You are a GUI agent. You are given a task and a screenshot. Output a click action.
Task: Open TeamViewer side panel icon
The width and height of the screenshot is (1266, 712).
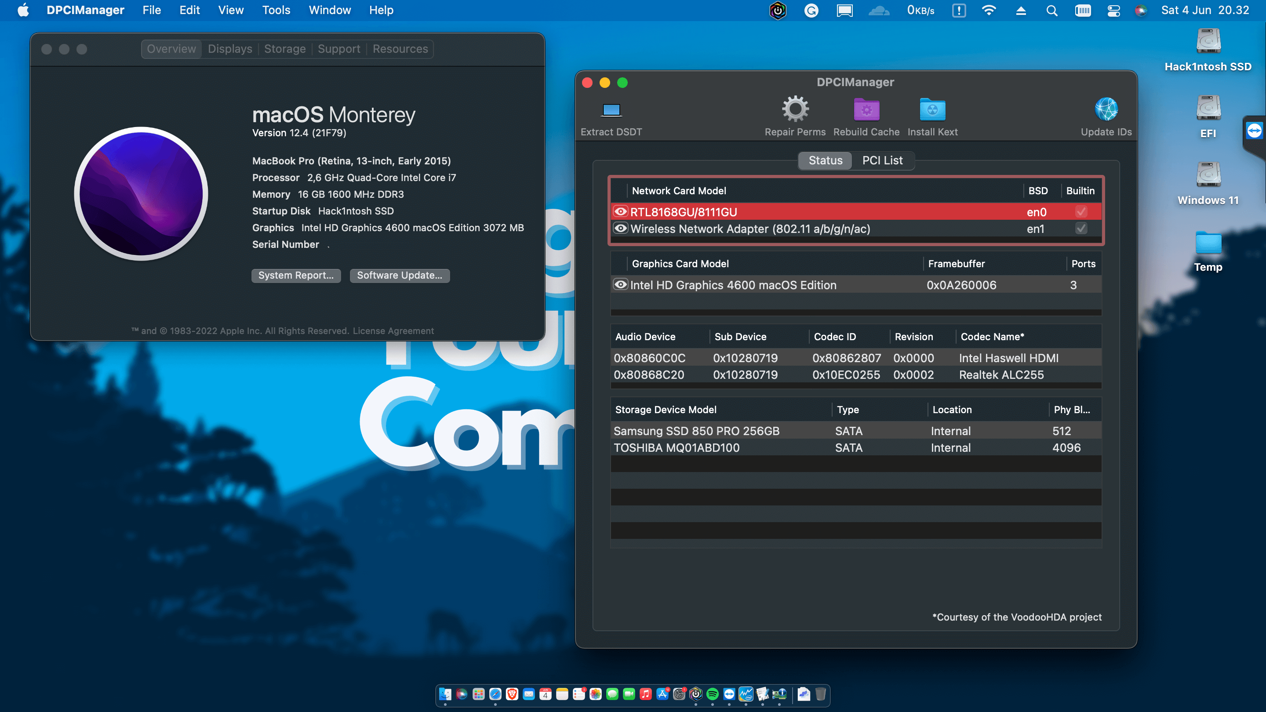(x=1254, y=131)
